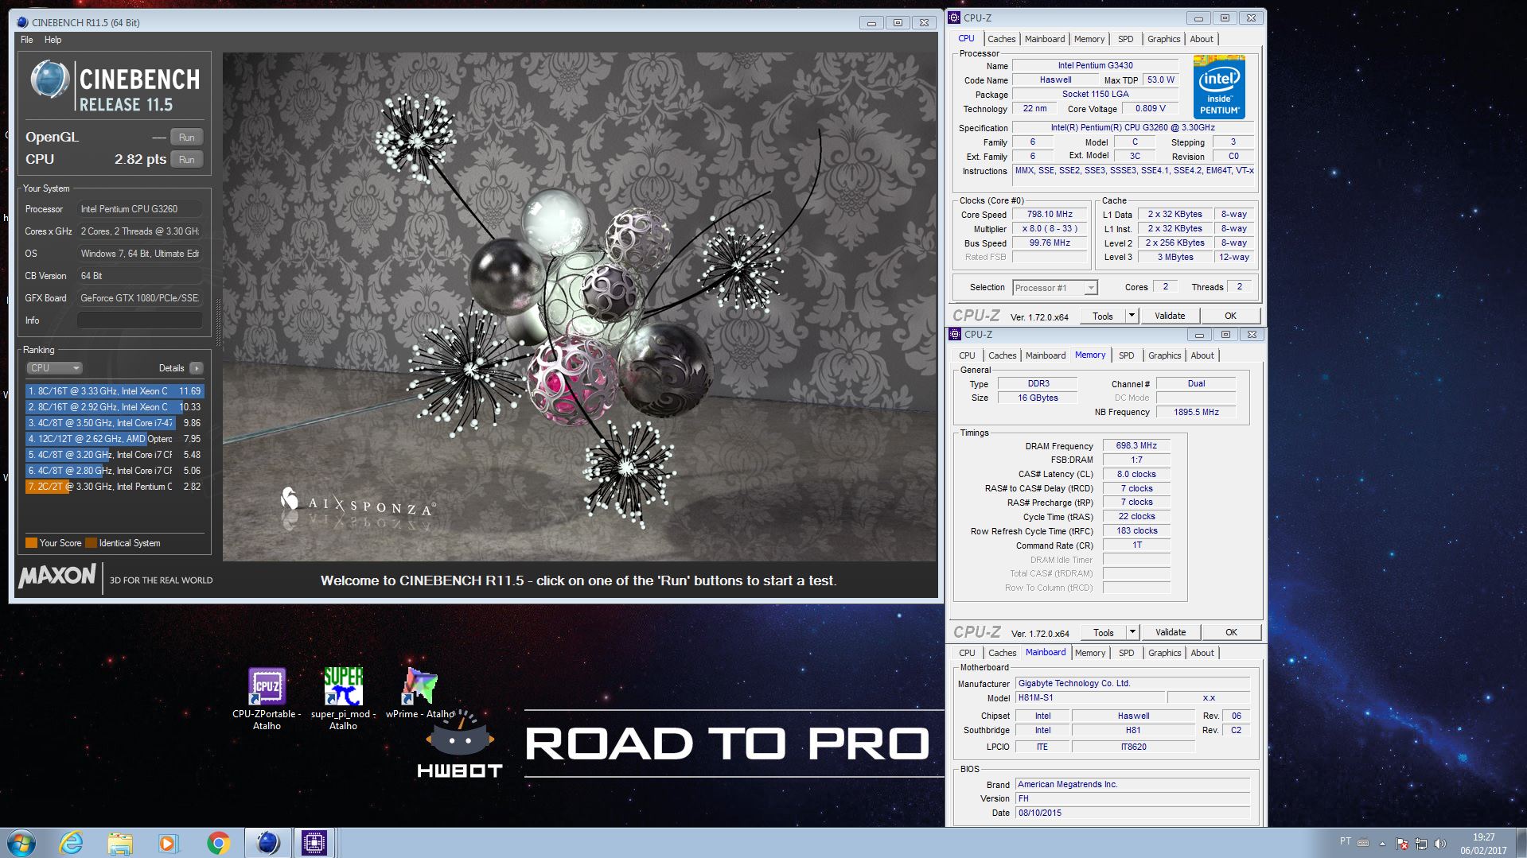1527x858 pixels.
Task: Click the Gigabyte manufacturer field
Action: point(1132,683)
